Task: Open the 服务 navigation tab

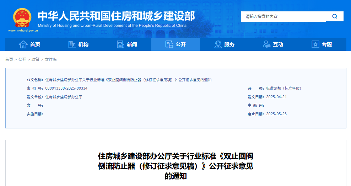Action: tap(225, 44)
